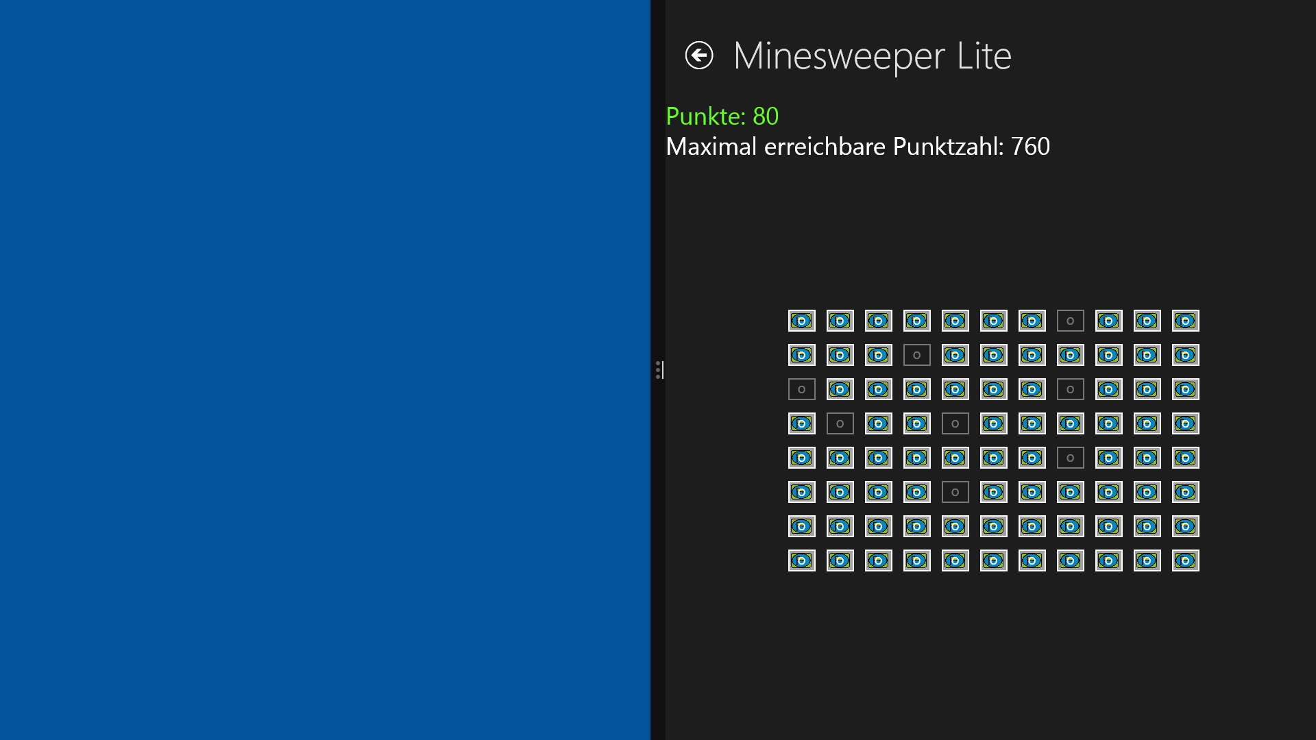
Task: Click revealed 0 tile in fifth row
Action: tap(1070, 458)
